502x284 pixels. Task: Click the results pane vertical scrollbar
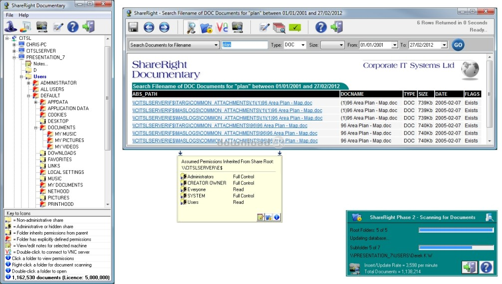tap(489, 99)
